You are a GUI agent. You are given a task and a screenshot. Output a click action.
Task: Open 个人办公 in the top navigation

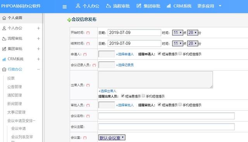(x=91, y=6)
